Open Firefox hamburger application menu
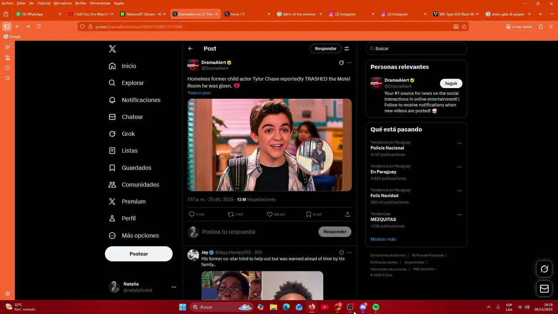The image size is (558, 314). click(551, 27)
